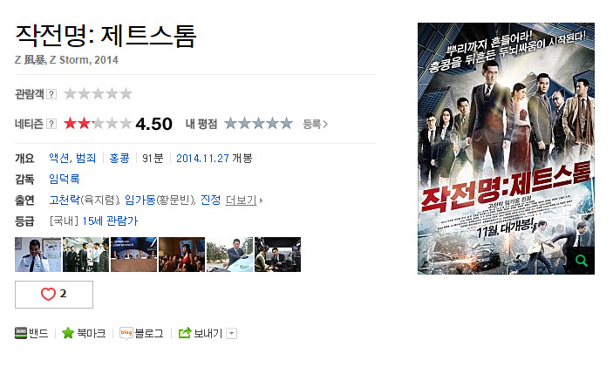613x367 pixels.
Task: Click the help icon next to 관람객
Action: click(51, 94)
